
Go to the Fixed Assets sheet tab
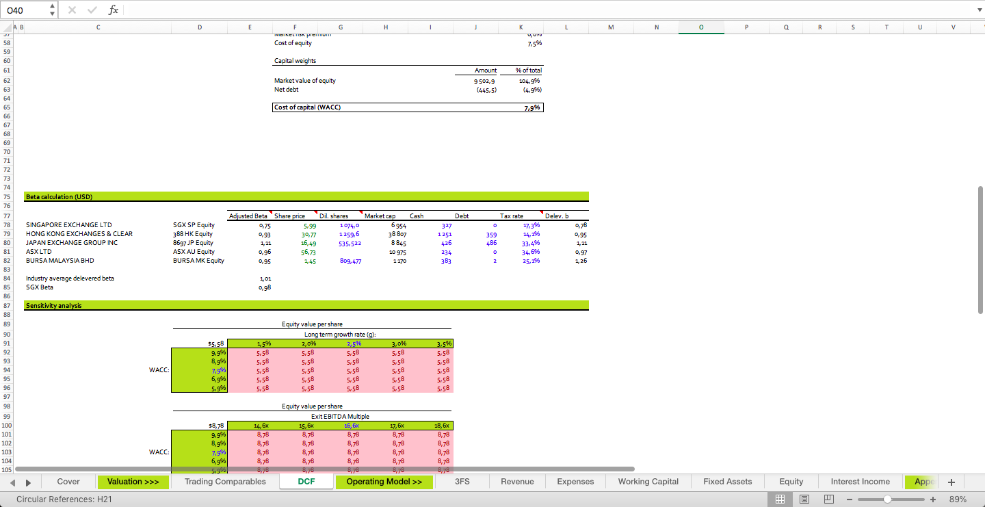click(x=727, y=482)
